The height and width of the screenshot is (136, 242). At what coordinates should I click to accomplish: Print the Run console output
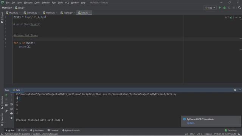pyautogui.click(x=12, y=113)
